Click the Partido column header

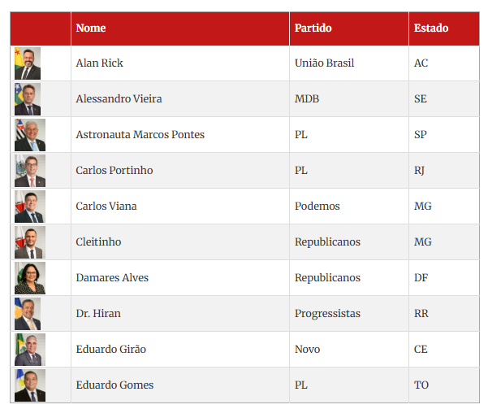tap(313, 28)
